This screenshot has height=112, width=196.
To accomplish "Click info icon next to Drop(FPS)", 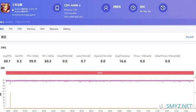I will (x=71, y=56).
